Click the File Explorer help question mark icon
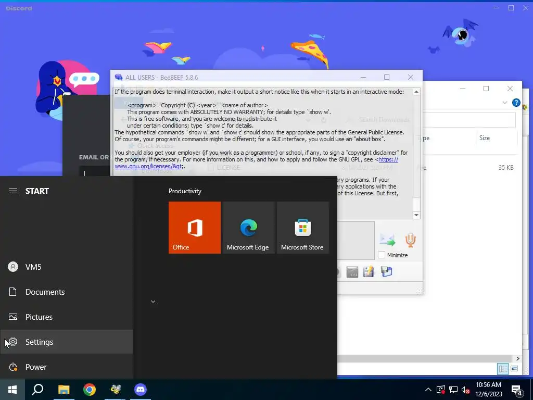 coord(516,103)
